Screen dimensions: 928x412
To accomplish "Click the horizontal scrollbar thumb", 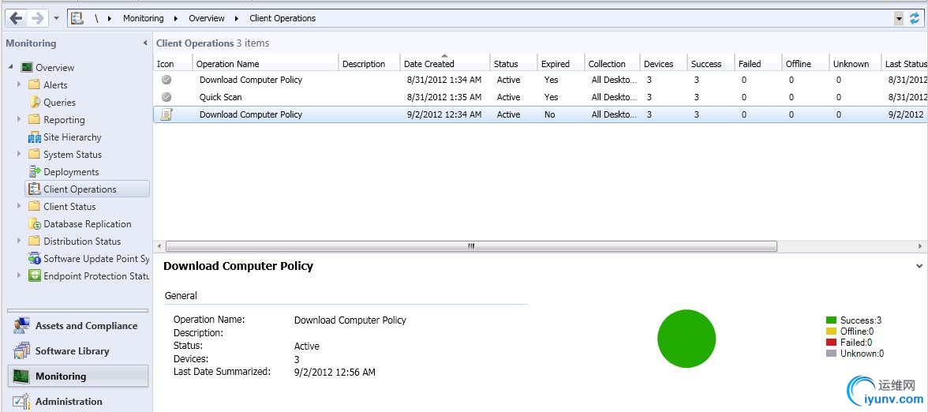I will tap(471, 246).
